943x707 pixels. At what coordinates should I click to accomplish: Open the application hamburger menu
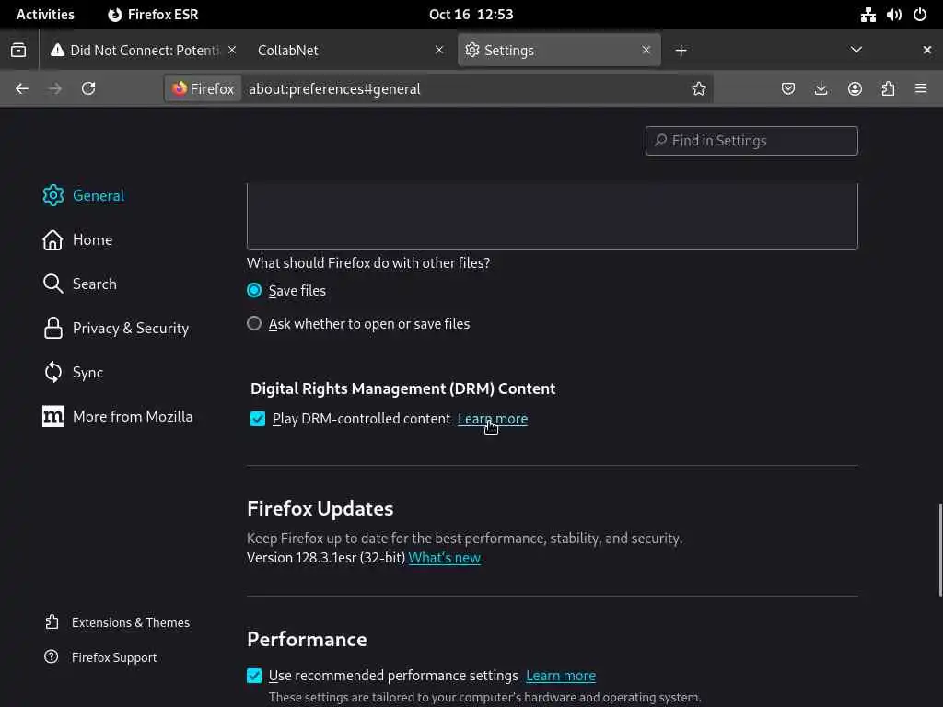pos(921,88)
